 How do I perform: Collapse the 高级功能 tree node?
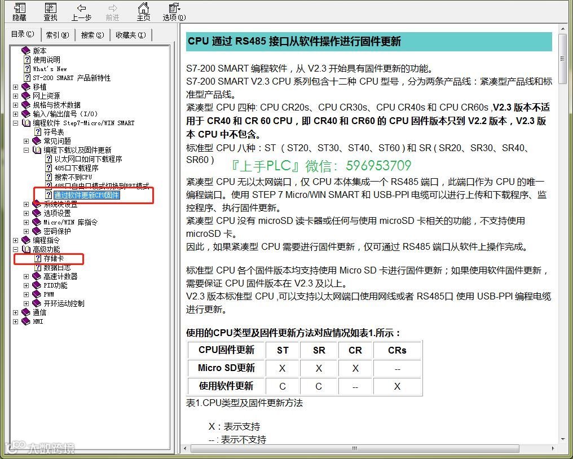[x=15, y=250]
